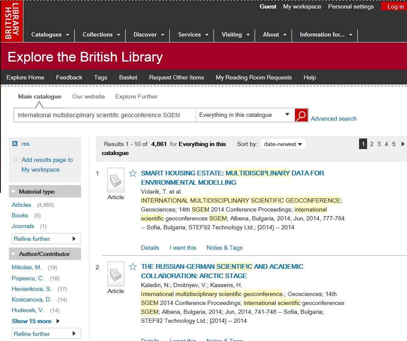Click Refine further under Material type
Image resolution: width=407 pixels, height=341 pixels.
(x=46, y=239)
